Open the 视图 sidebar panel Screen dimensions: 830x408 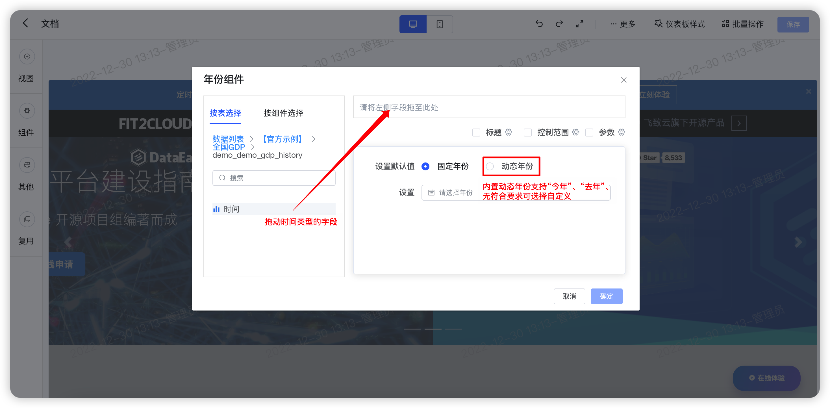click(27, 67)
